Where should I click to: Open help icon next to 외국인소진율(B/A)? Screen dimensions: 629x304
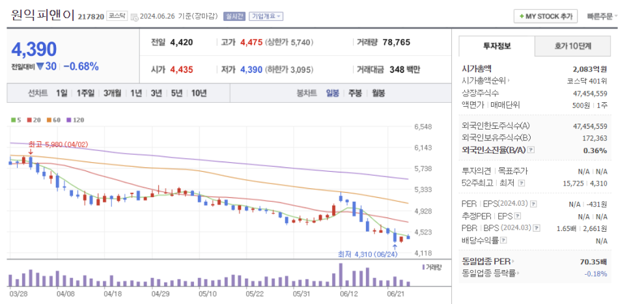pyautogui.click(x=531, y=150)
